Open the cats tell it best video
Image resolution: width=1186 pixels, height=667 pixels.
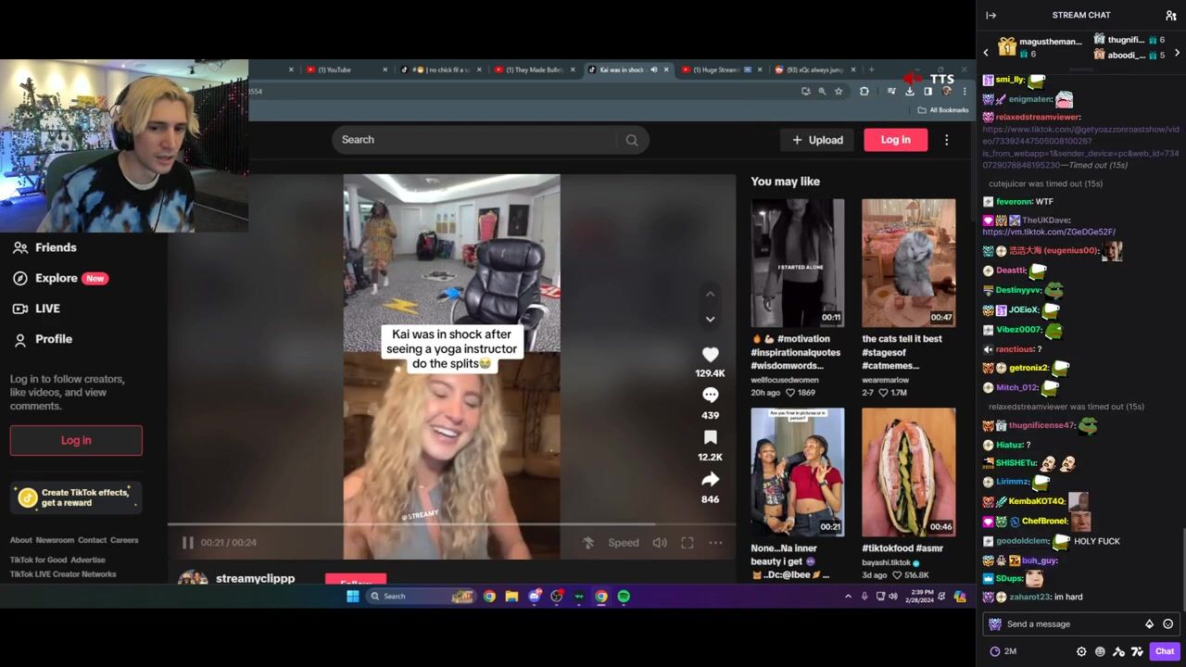click(908, 263)
